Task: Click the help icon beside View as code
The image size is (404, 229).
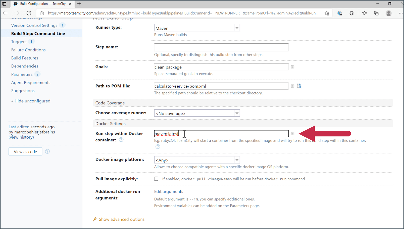Action: point(47,151)
